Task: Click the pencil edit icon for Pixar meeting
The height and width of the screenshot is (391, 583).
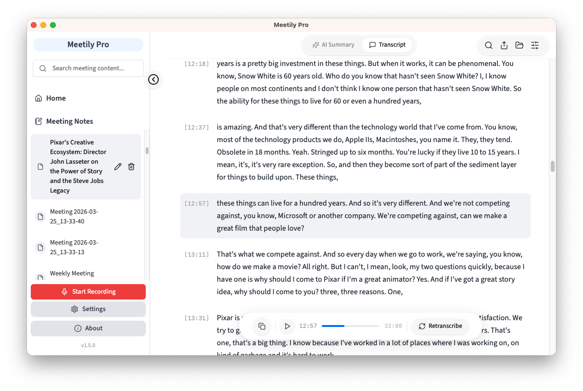Action: click(x=118, y=167)
